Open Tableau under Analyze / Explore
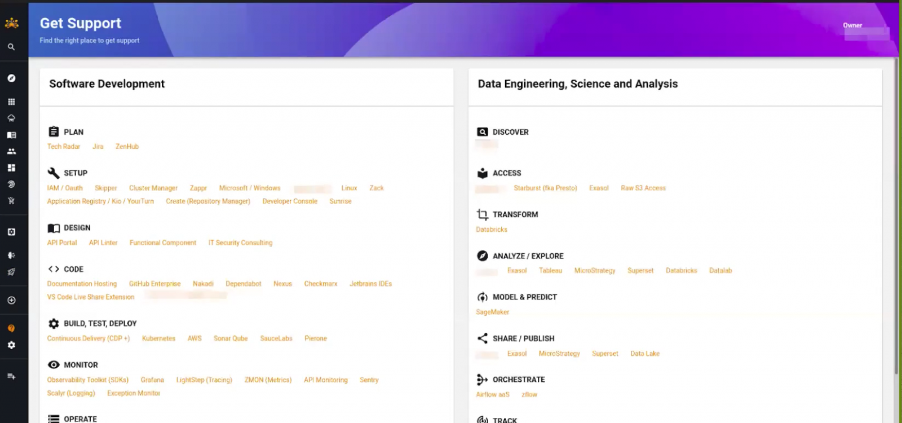Image resolution: width=902 pixels, height=423 pixels. coord(550,271)
